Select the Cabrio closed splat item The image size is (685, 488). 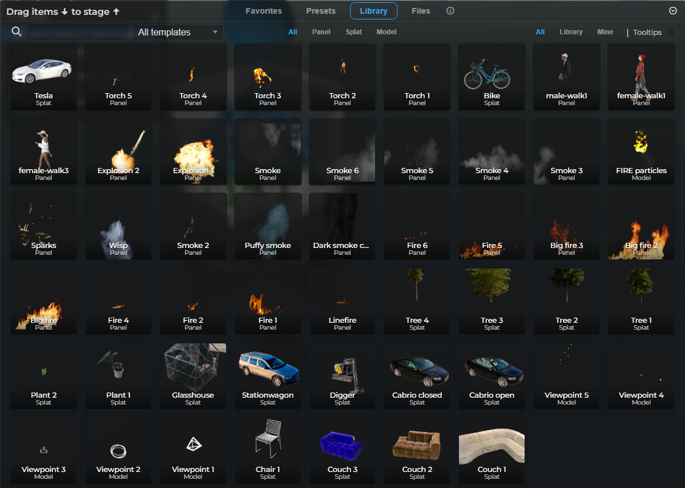click(x=417, y=376)
